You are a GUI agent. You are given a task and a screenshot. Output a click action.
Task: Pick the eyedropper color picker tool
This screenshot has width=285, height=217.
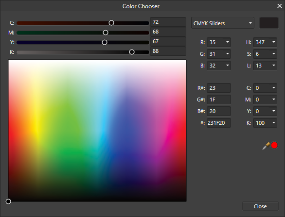pos(266,146)
